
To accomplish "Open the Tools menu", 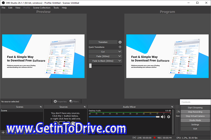I will [56, 8].
